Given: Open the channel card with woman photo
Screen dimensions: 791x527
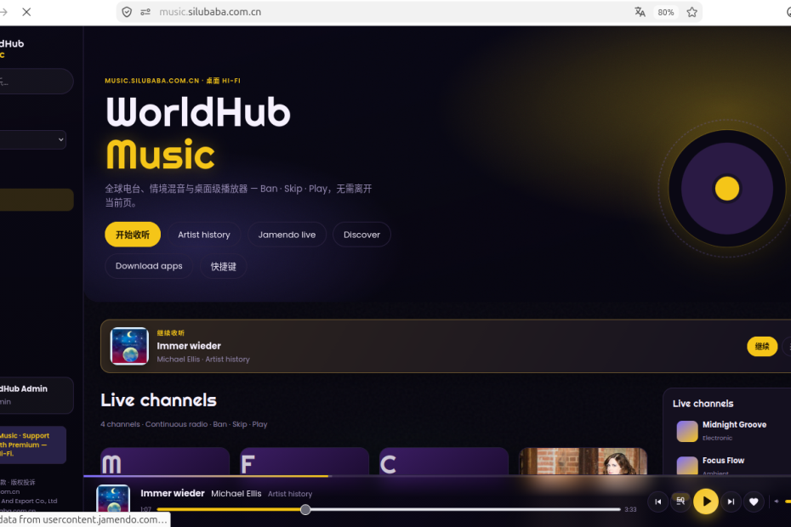Looking at the screenshot, I should click(583, 461).
